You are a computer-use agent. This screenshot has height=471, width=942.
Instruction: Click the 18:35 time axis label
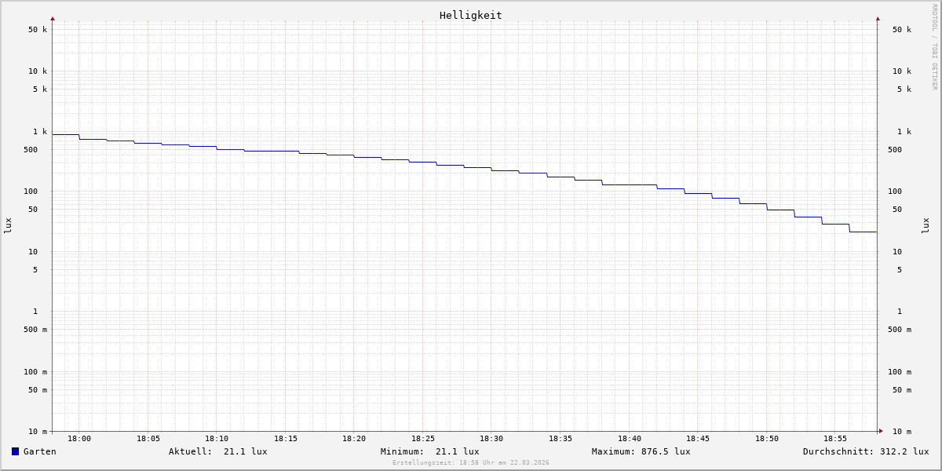point(560,439)
